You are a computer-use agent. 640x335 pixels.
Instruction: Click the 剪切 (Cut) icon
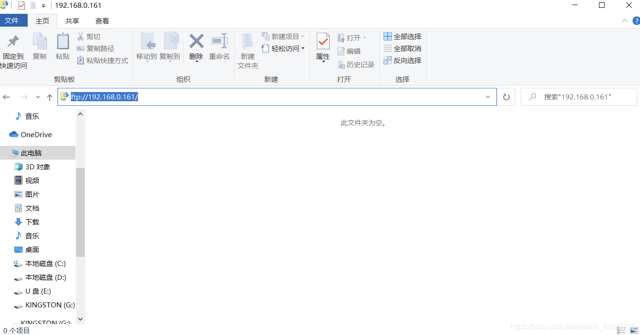click(88, 36)
